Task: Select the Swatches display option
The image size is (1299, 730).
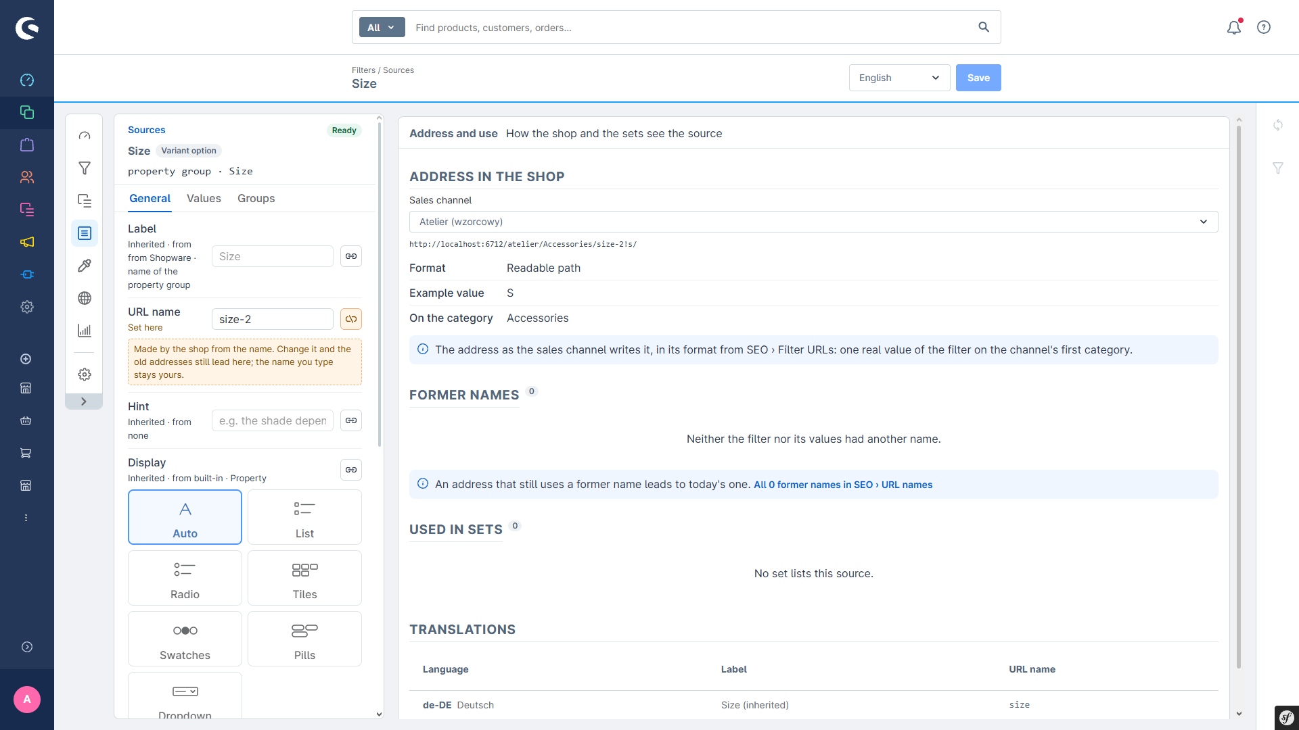Action: click(x=185, y=639)
